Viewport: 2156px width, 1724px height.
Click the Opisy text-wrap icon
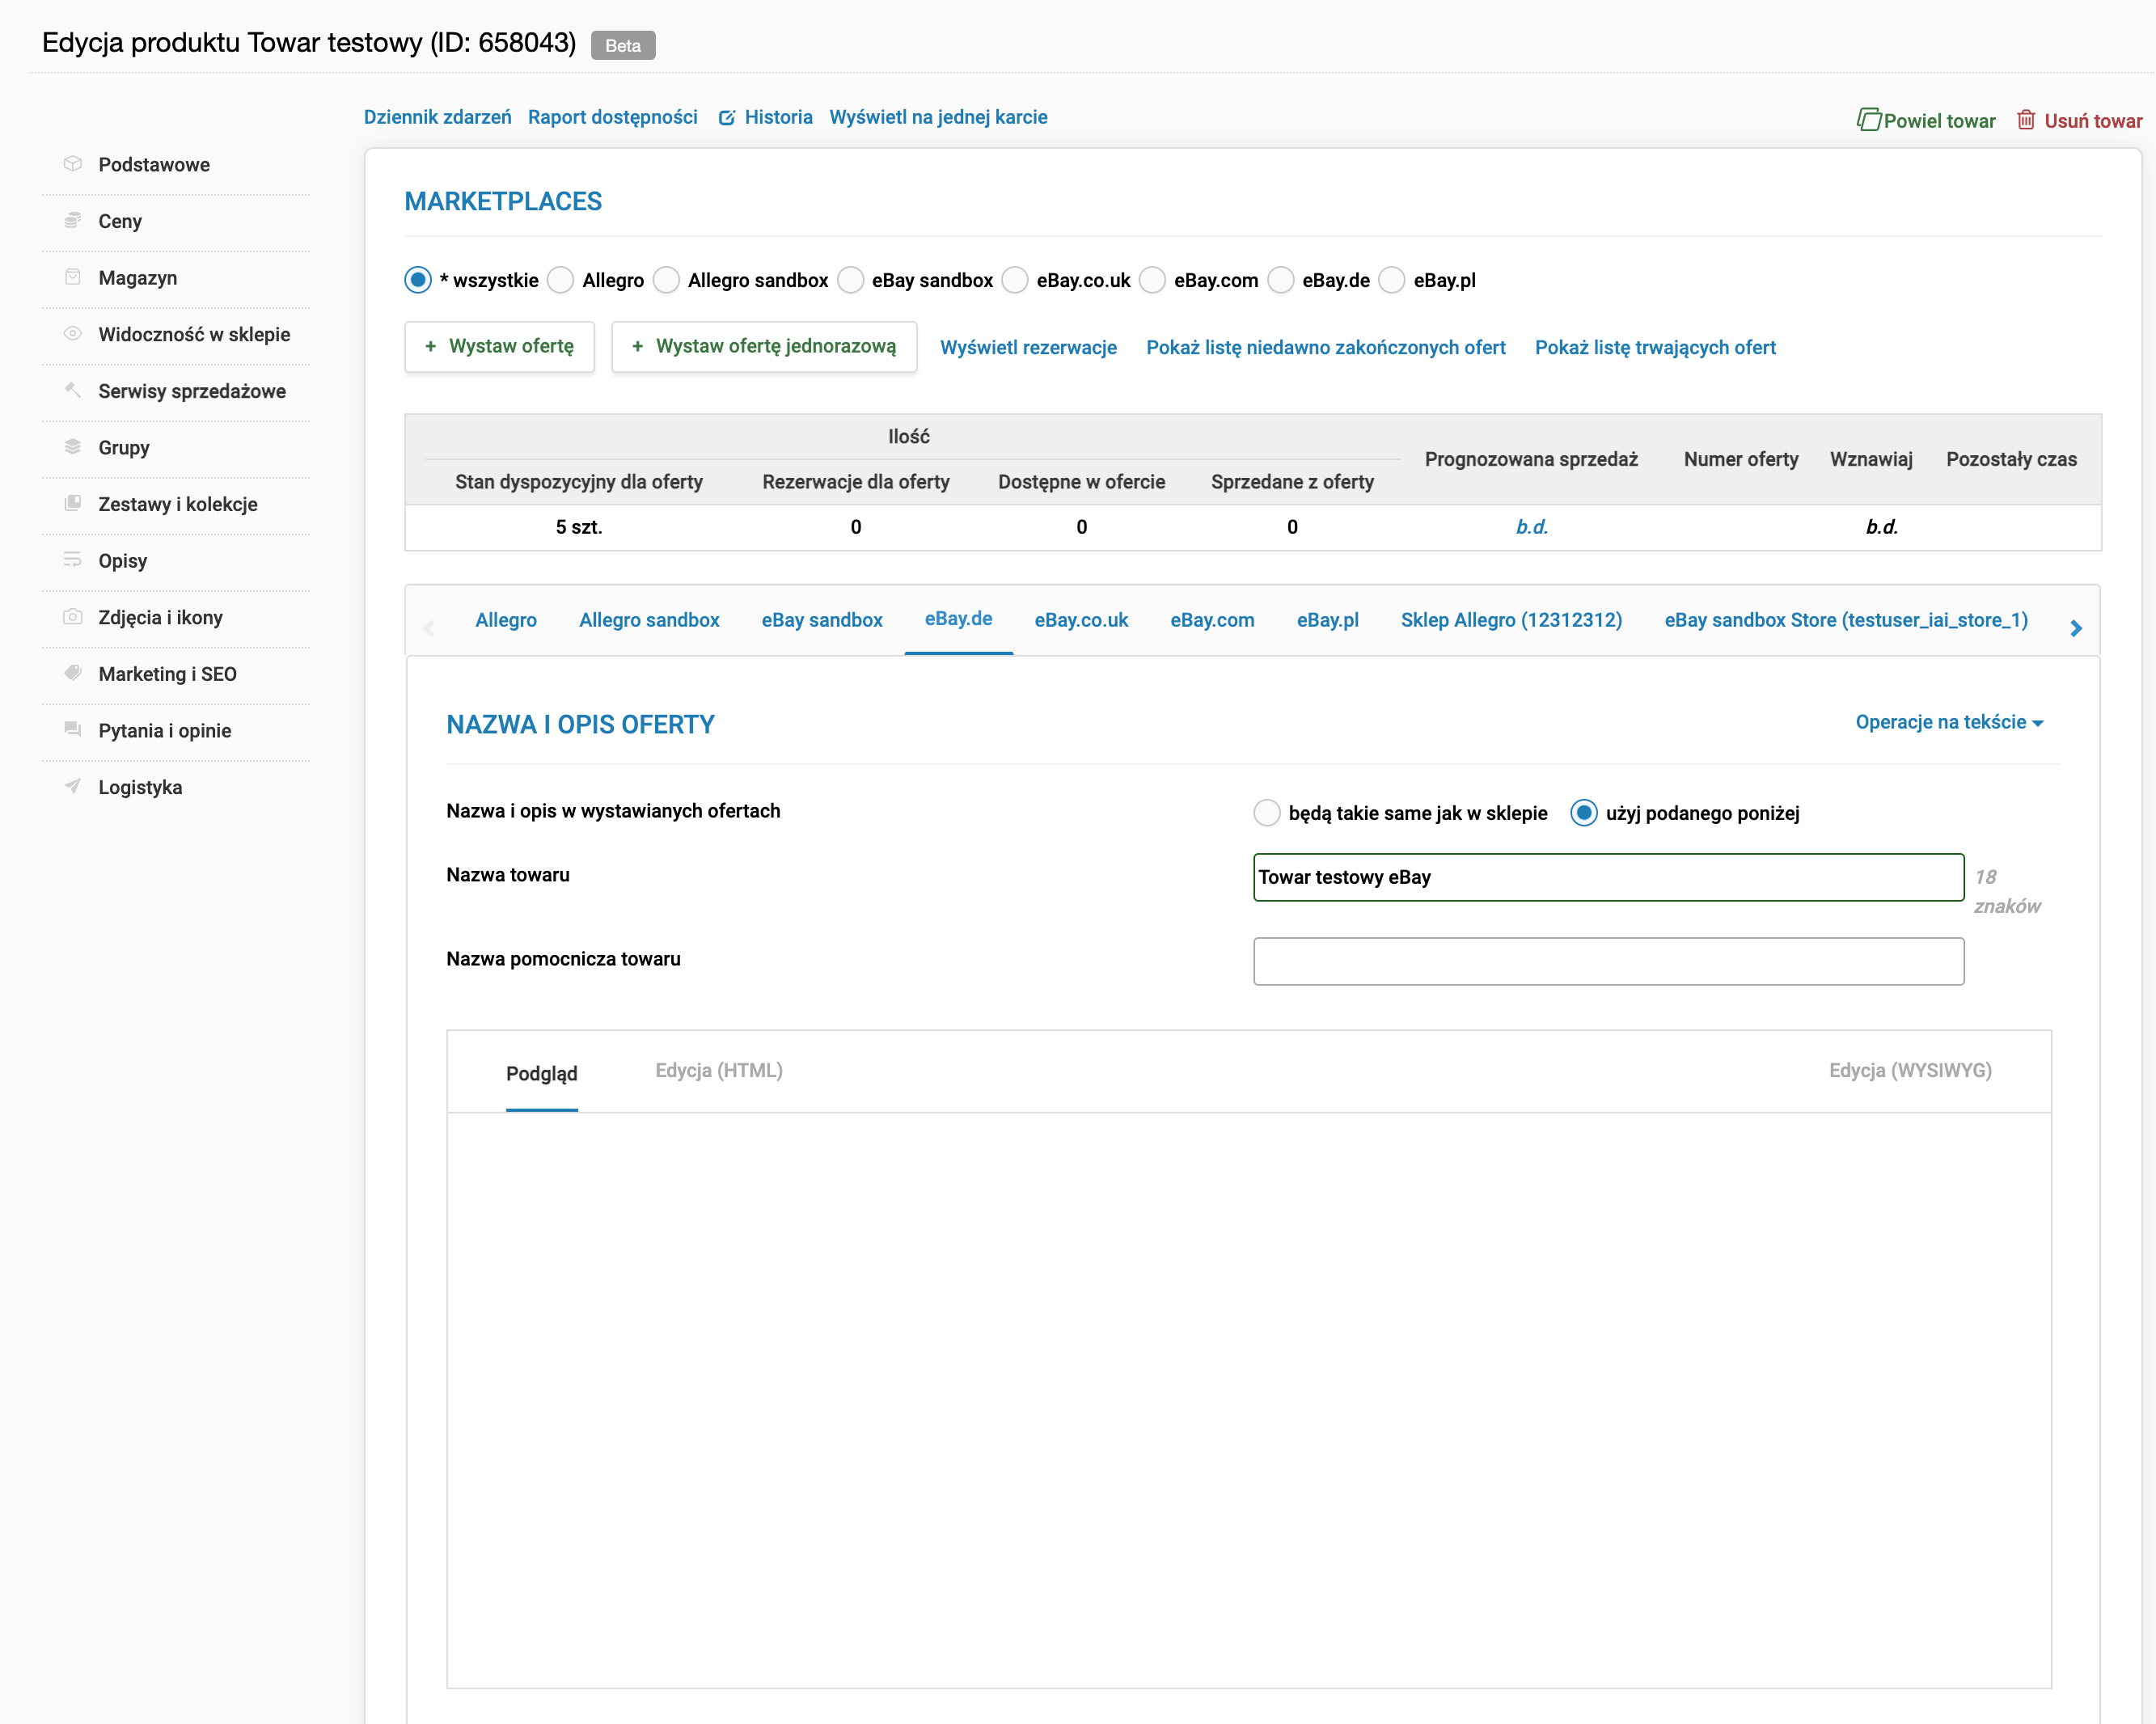(x=72, y=560)
